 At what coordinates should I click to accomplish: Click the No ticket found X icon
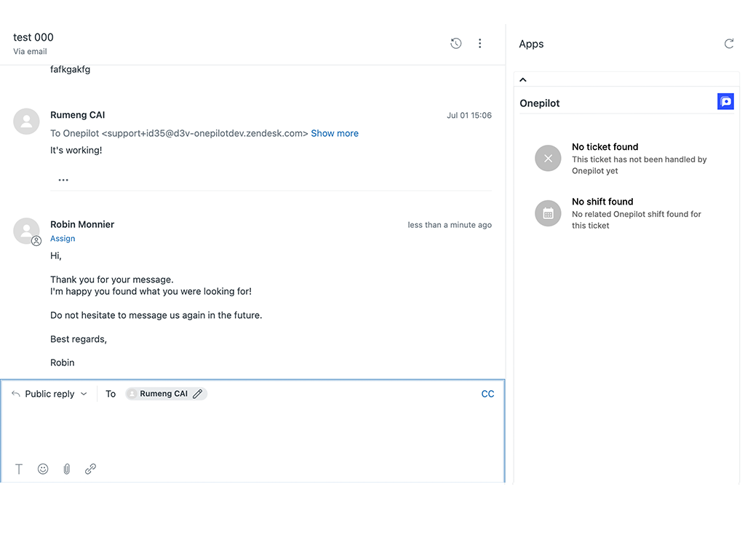point(548,158)
